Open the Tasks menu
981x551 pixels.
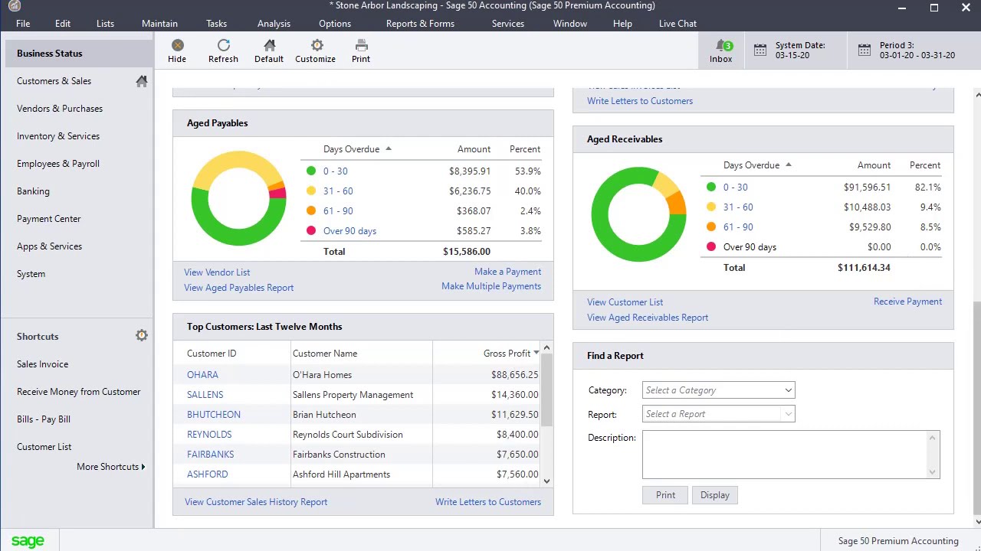tap(216, 24)
